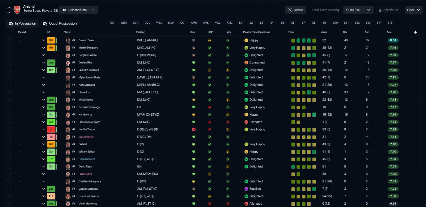Click Gabriel Martinelli's Satisfied face icon
This screenshot has width=426, height=207.
pyautogui.click(x=246, y=189)
